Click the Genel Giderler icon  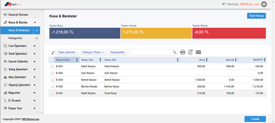(5, 61)
